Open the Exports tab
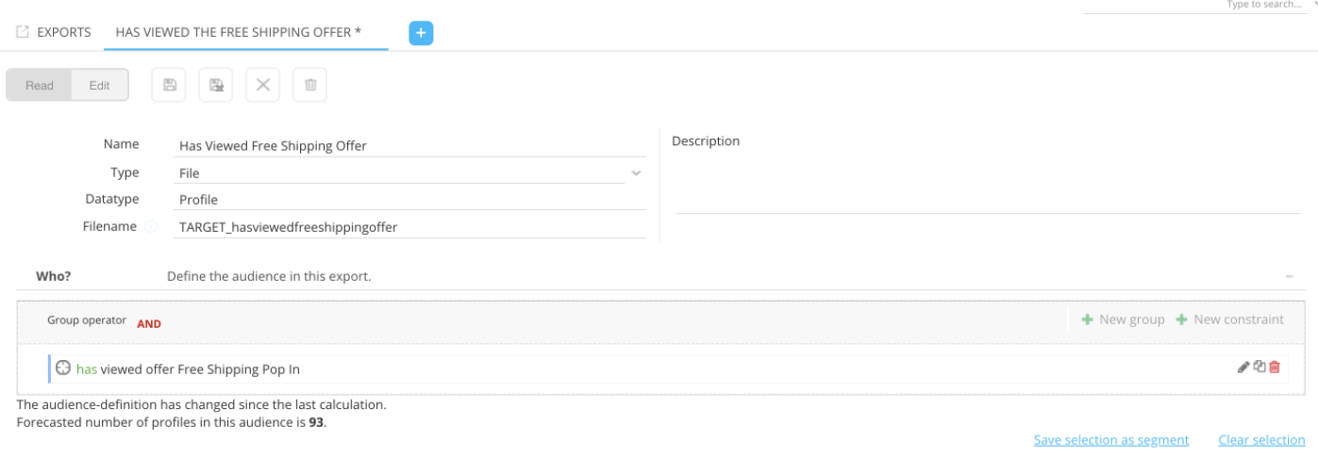 click(x=55, y=32)
